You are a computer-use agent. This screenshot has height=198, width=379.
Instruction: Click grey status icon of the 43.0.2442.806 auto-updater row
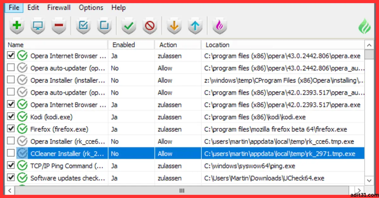(22, 68)
